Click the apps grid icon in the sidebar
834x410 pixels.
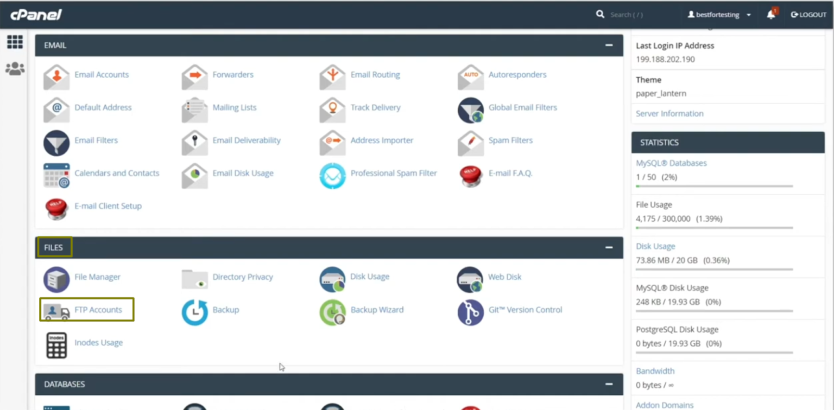click(15, 42)
